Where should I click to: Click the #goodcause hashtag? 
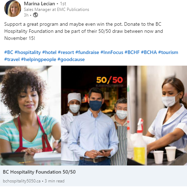tap(71, 59)
